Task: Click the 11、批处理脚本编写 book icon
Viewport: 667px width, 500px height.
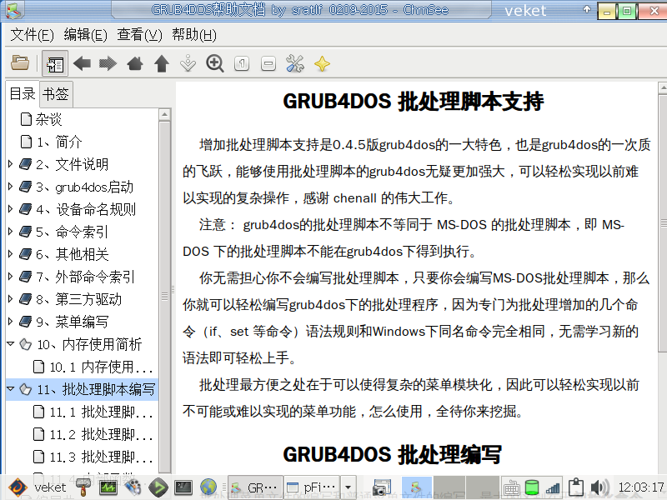Action: click(26, 389)
